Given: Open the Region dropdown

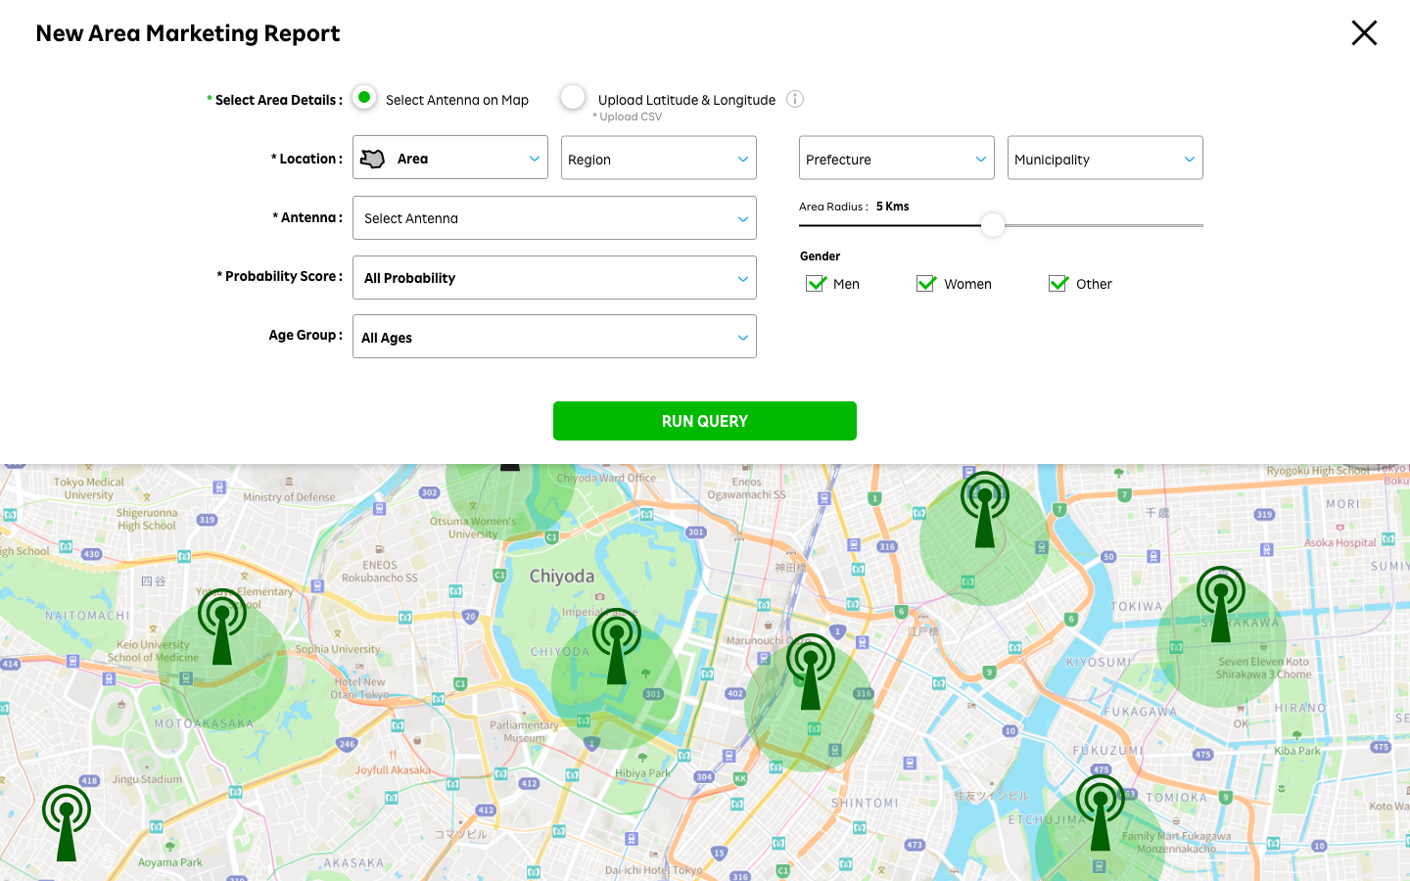Looking at the screenshot, I should (658, 159).
